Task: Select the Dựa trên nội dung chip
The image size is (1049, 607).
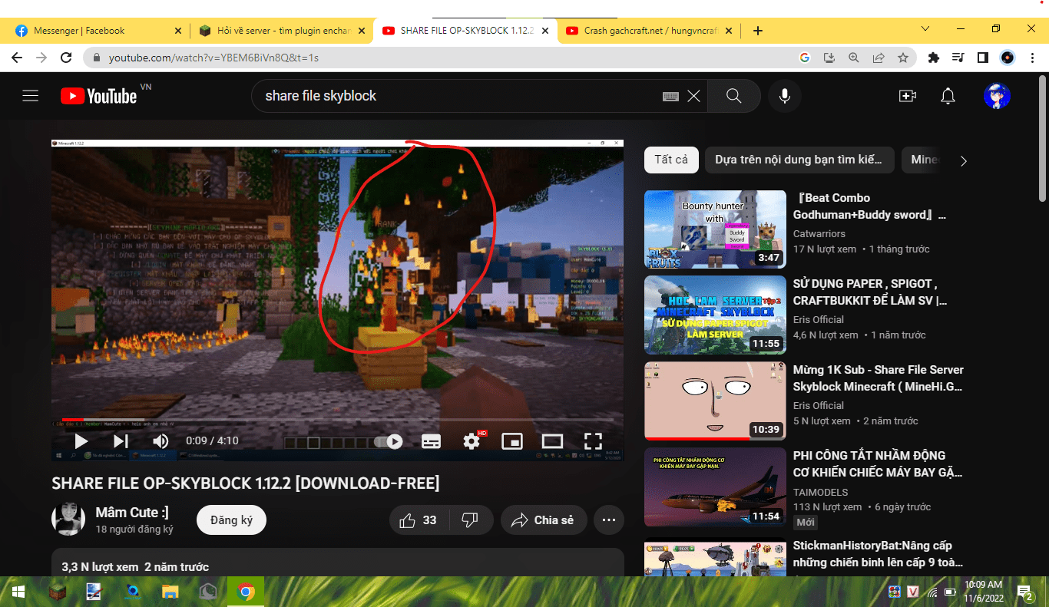Action: click(x=799, y=160)
